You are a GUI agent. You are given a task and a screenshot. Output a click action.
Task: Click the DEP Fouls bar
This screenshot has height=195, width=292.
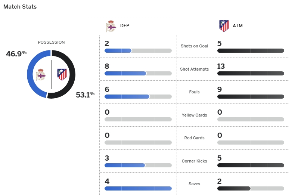coord(138,96)
